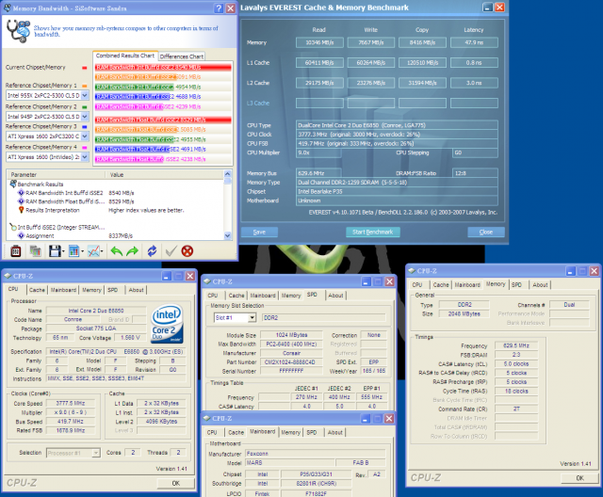This screenshot has width=603, height=497.
Task: Click diamond icon beside Assignment row
Action: tap(21, 235)
